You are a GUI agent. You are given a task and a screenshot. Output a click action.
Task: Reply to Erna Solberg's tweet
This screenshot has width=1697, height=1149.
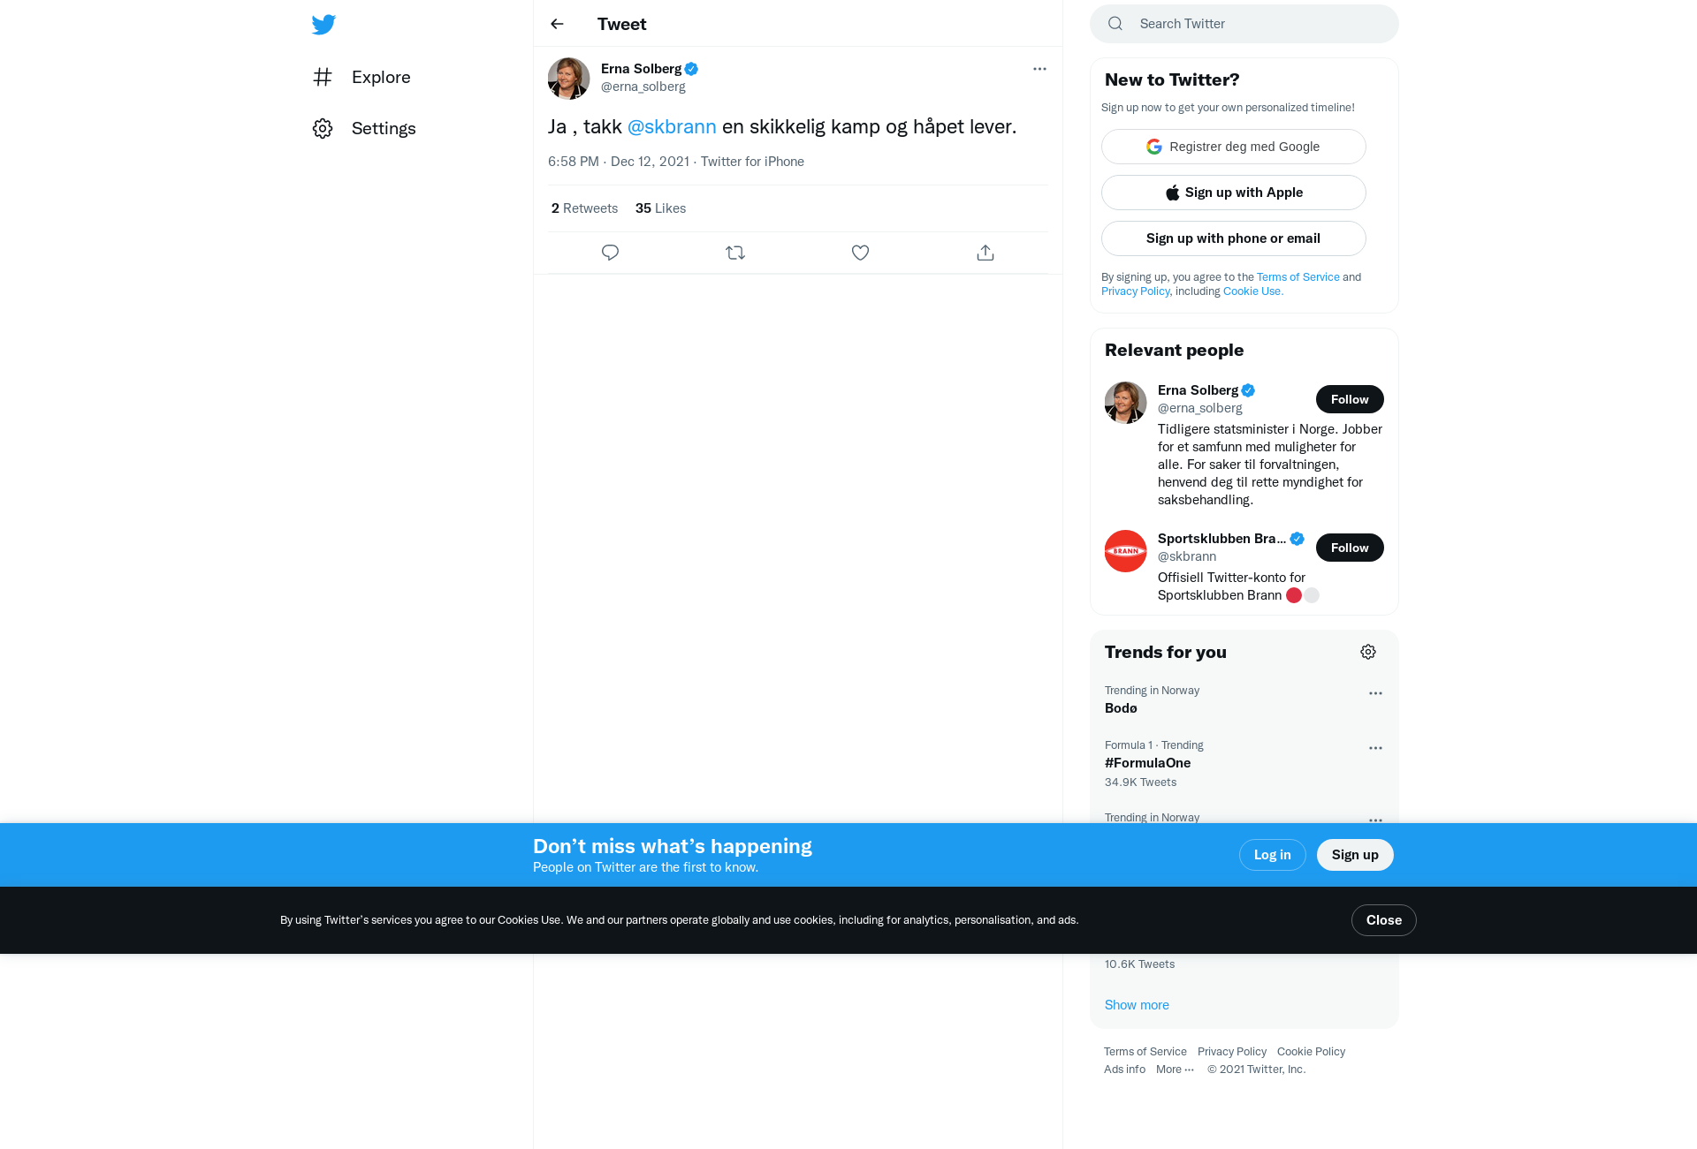tap(610, 253)
